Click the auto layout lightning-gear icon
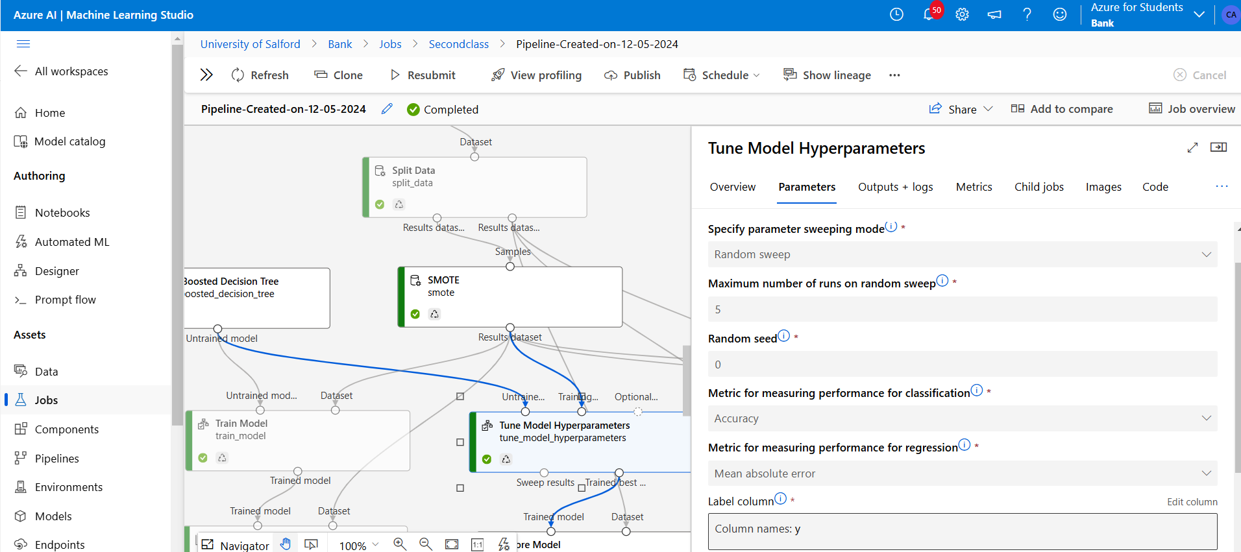The image size is (1241, 552). click(504, 544)
